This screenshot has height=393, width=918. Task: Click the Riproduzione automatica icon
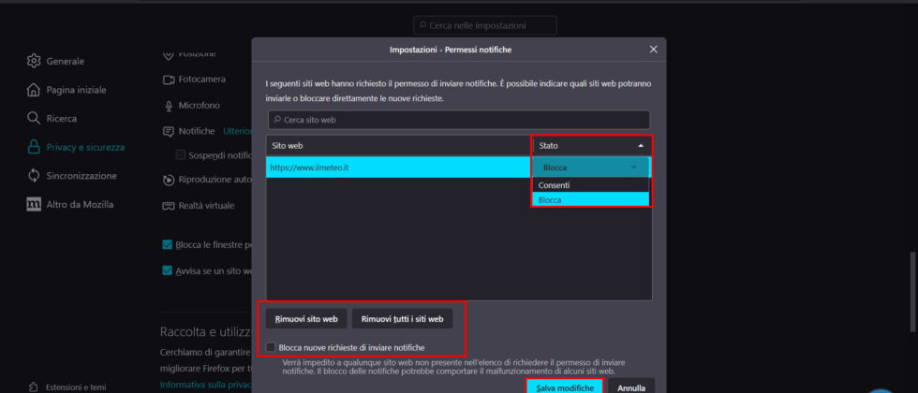pyautogui.click(x=169, y=180)
